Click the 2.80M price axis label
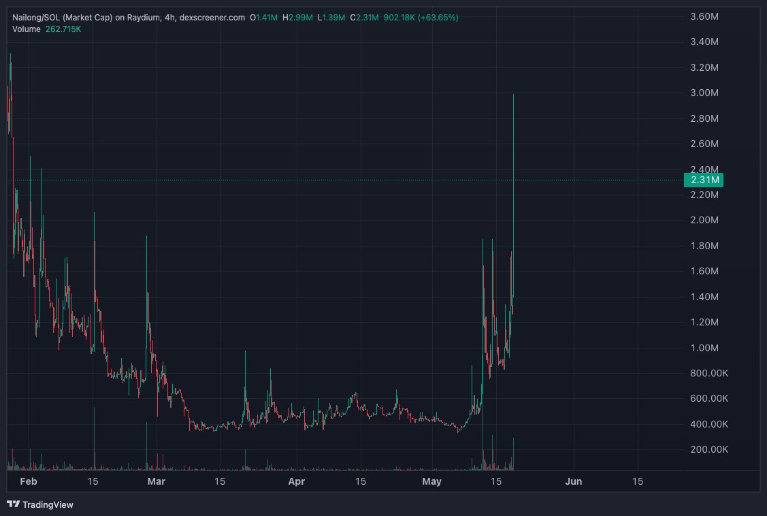Screen dimensions: 767x516 pos(704,118)
